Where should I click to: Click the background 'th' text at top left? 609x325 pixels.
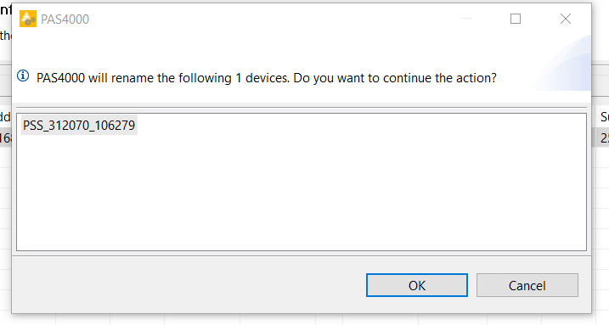[5, 36]
